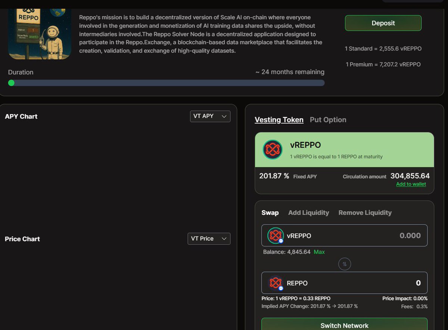Click the Price Chart heading
This screenshot has height=330, width=448.
coord(22,239)
